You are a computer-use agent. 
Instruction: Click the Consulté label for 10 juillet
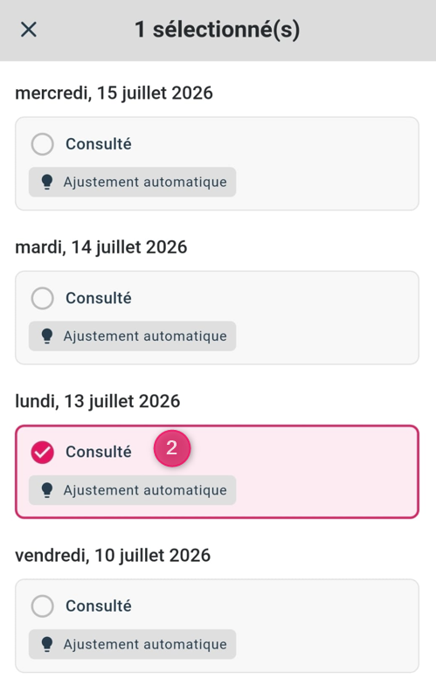click(99, 606)
